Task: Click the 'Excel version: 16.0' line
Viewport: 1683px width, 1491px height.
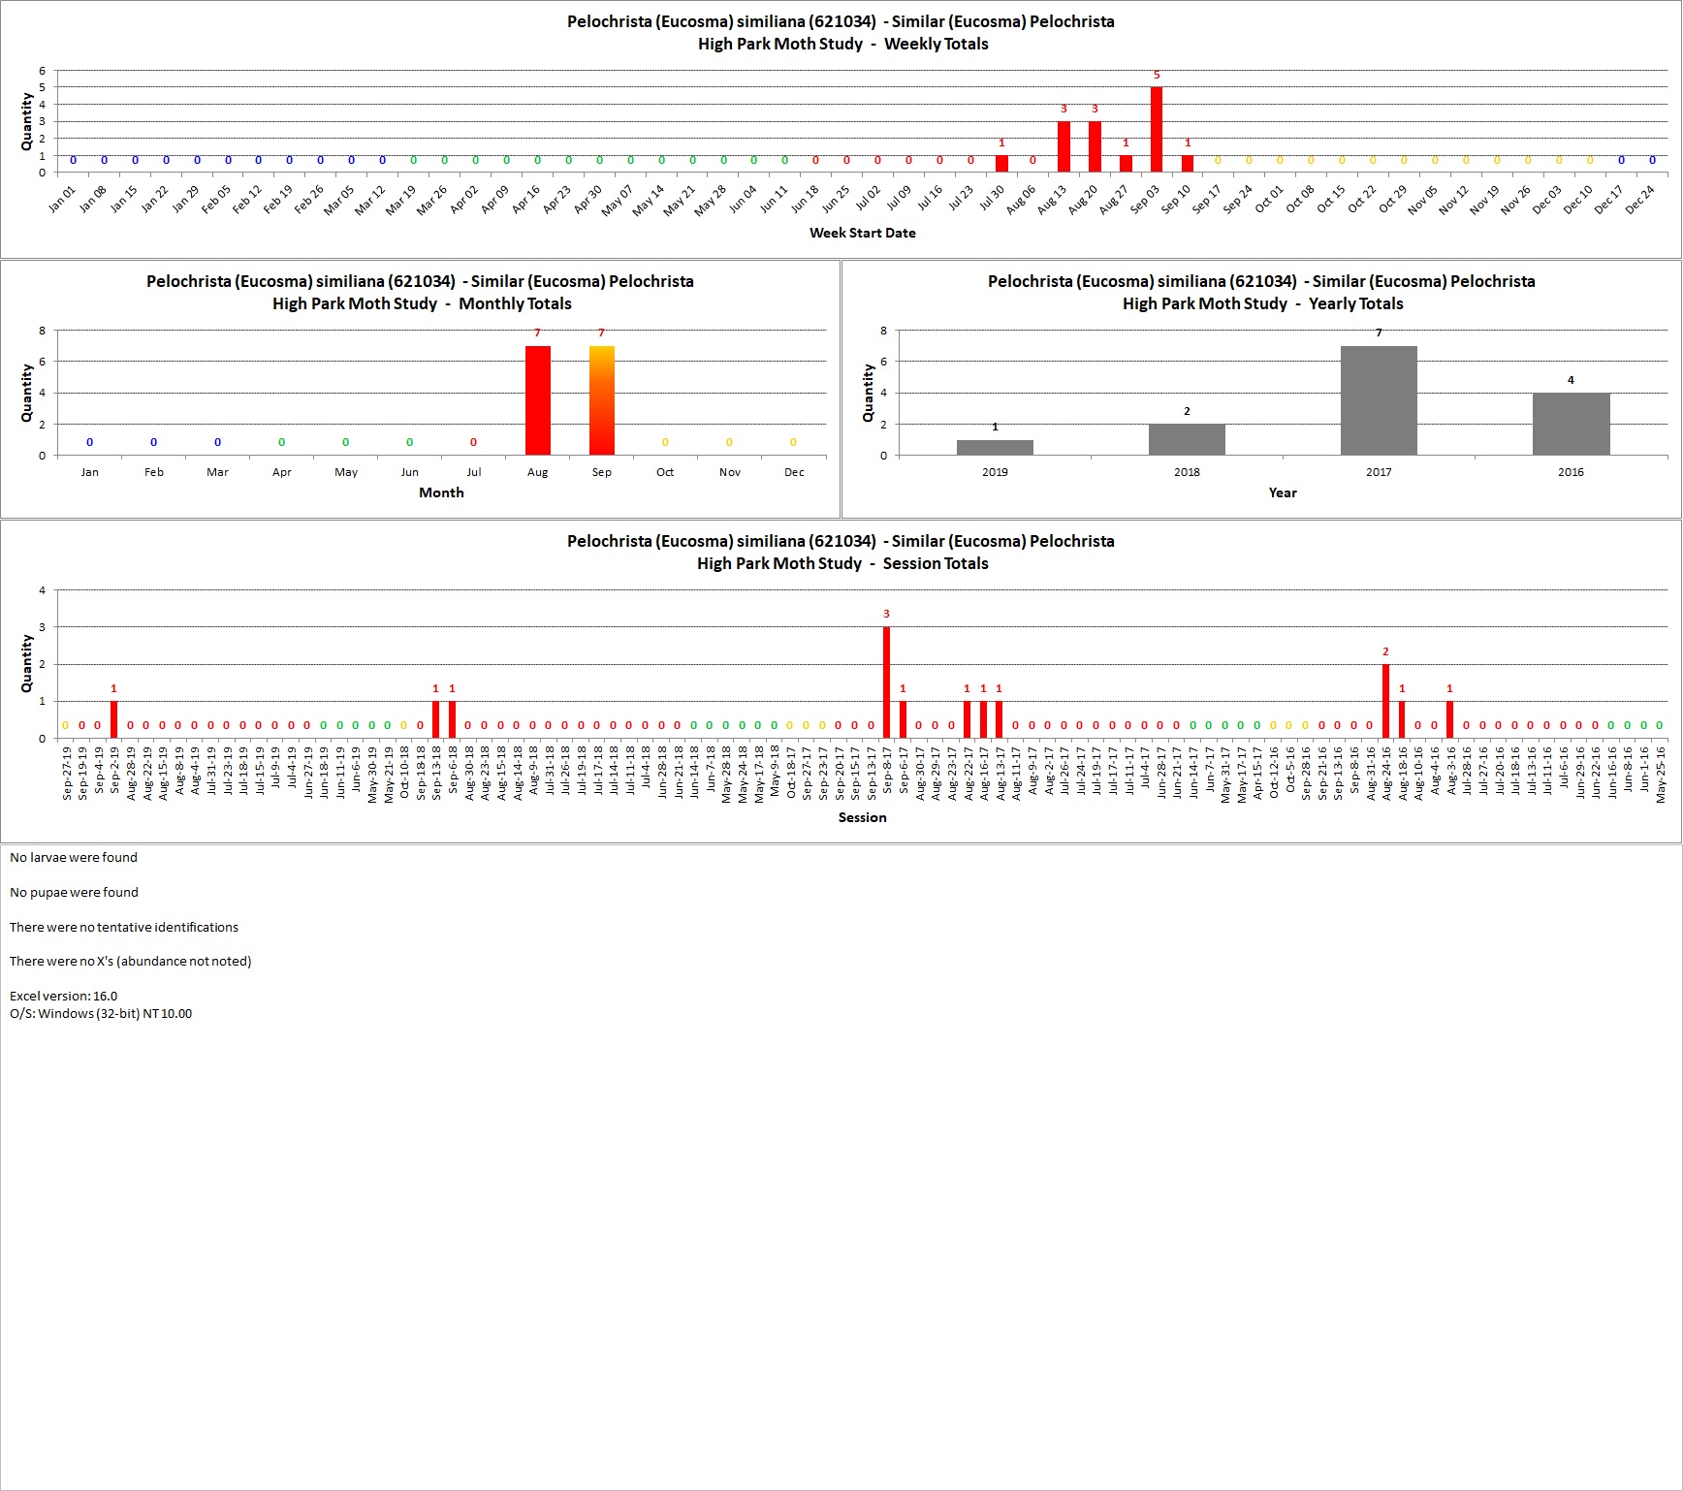Action: pyautogui.click(x=63, y=996)
